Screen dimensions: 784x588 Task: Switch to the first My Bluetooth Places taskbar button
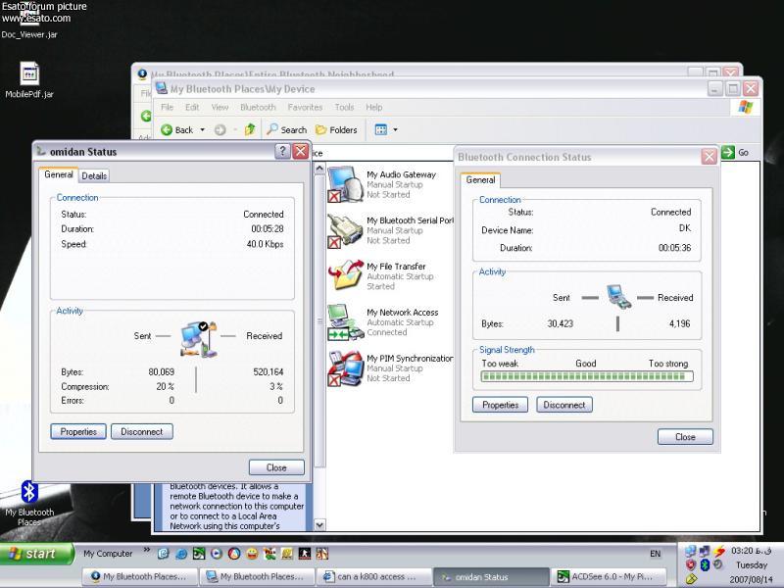tap(139, 576)
